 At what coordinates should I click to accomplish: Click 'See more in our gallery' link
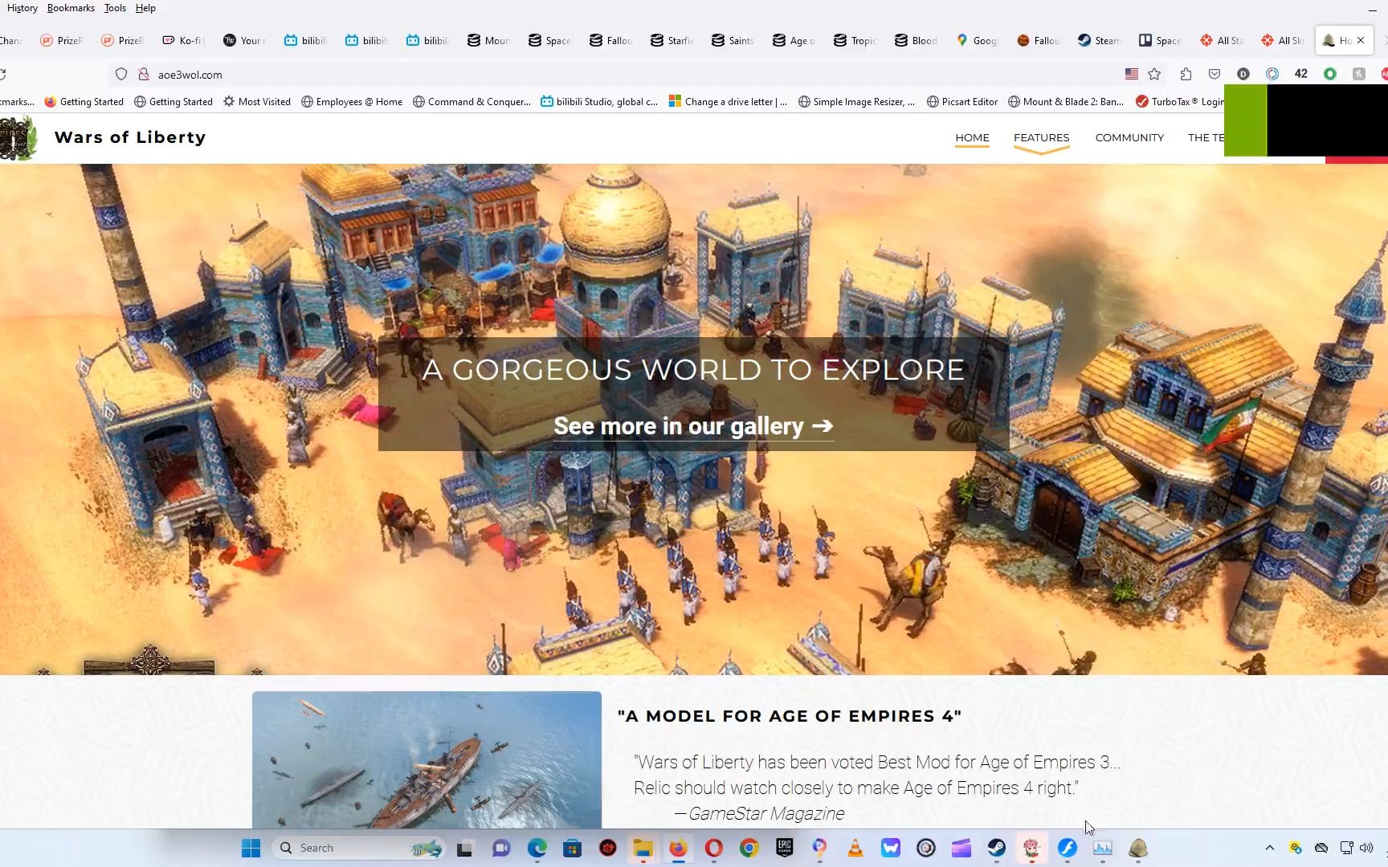693,425
